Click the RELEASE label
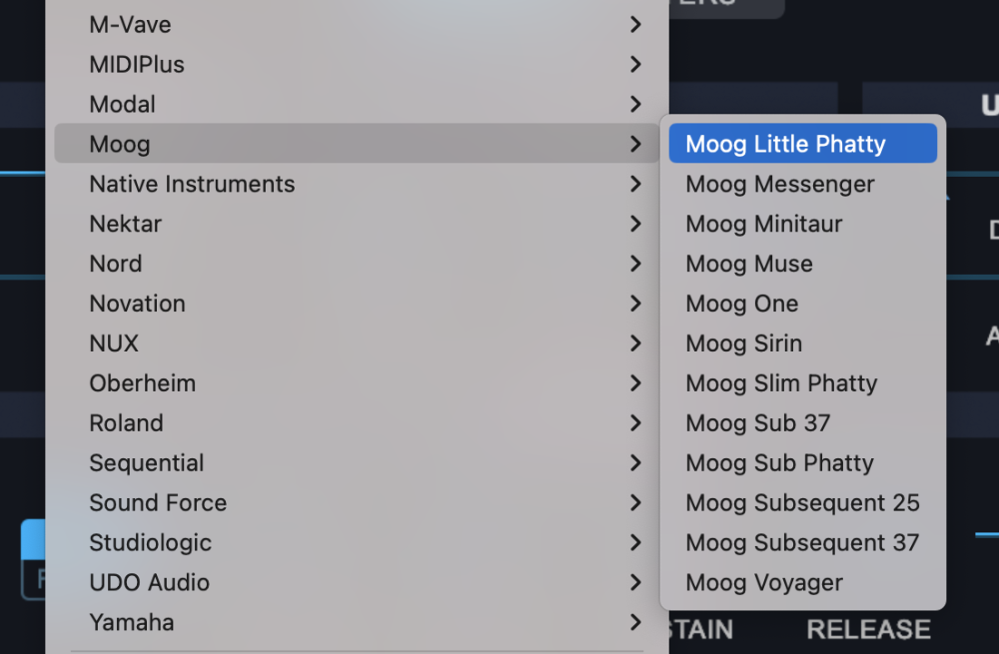Image resolution: width=999 pixels, height=654 pixels. 868,630
